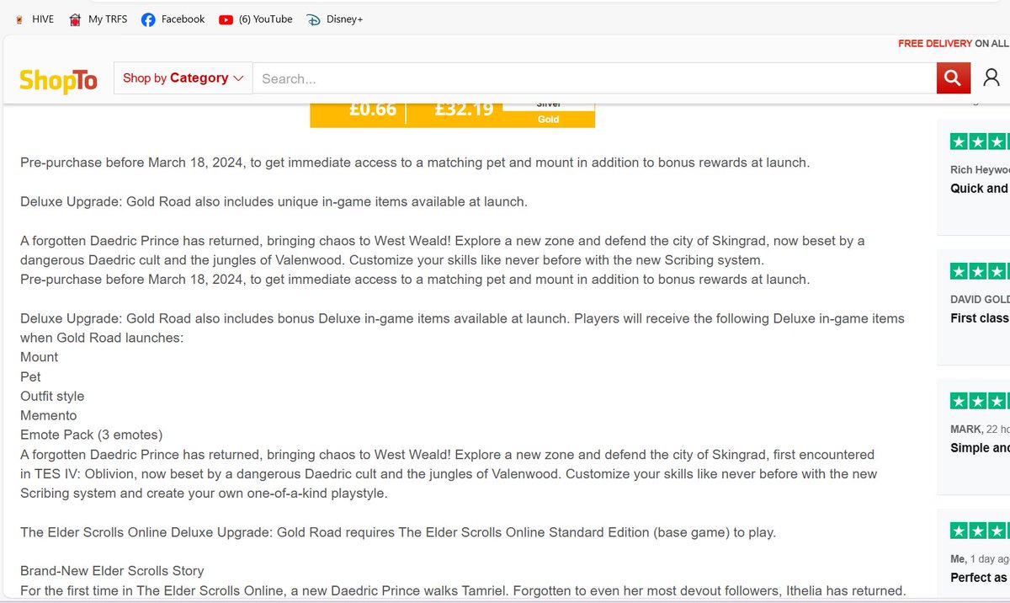Click the 'Pet' list item text

pyautogui.click(x=30, y=376)
